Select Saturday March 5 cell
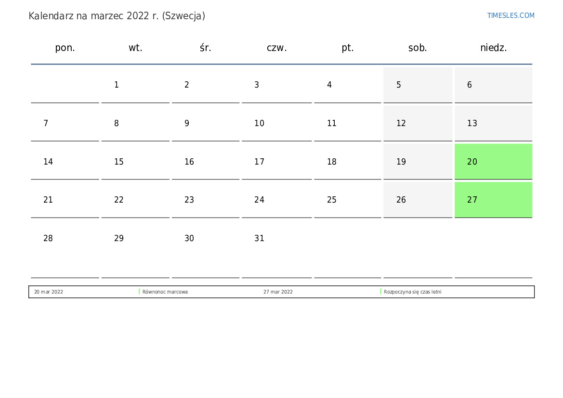Viewport: 563px width, 398px height. point(418,85)
